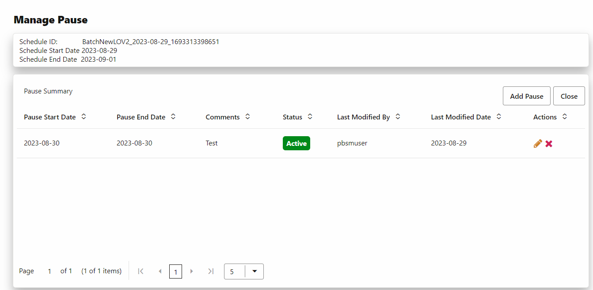Viewport: 593px width, 290px height.
Task: Click the pbsmuser cell
Action: point(352,143)
